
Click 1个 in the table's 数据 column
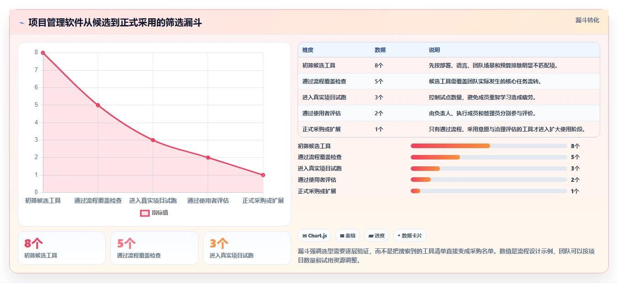pyautogui.click(x=379, y=129)
